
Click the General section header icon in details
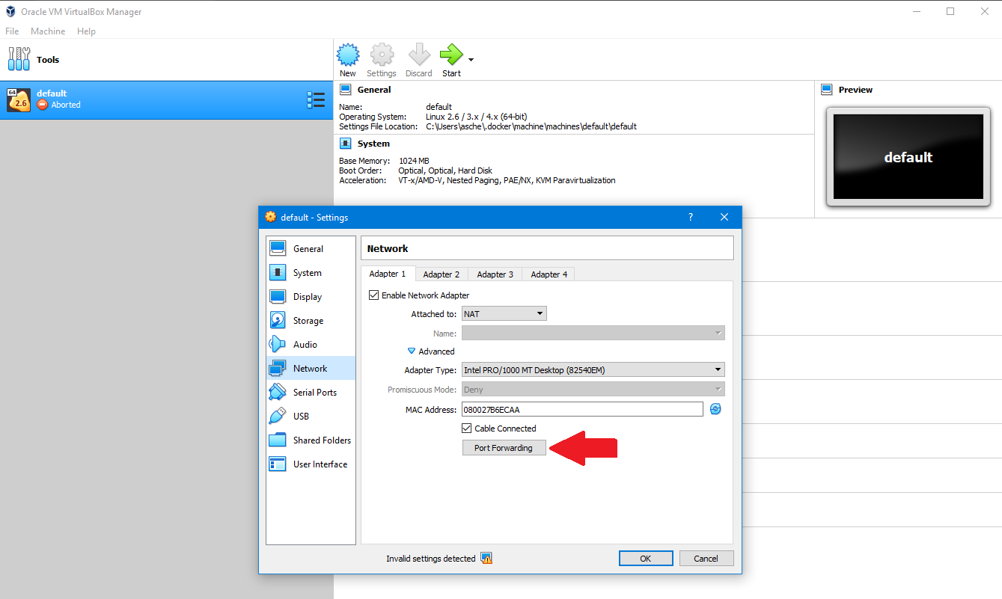345,90
